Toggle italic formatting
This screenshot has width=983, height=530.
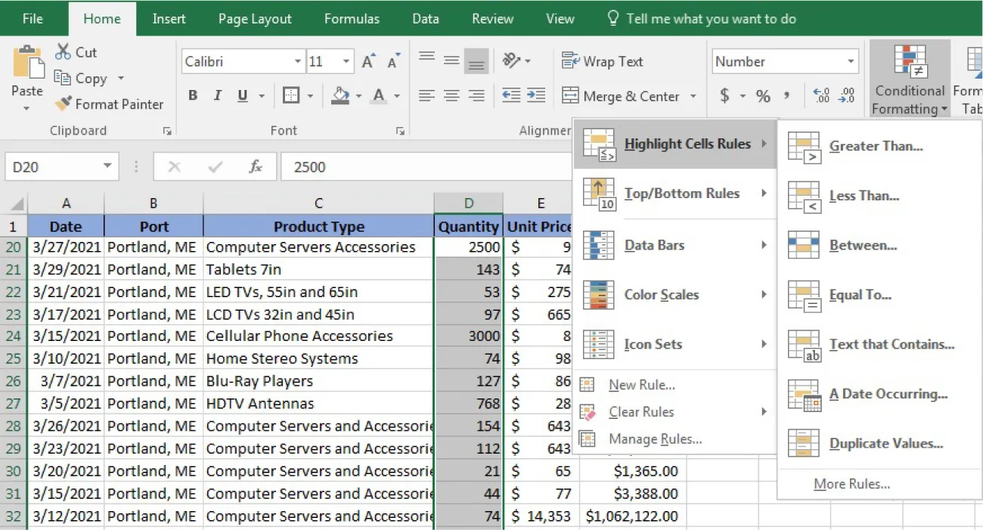(x=218, y=95)
